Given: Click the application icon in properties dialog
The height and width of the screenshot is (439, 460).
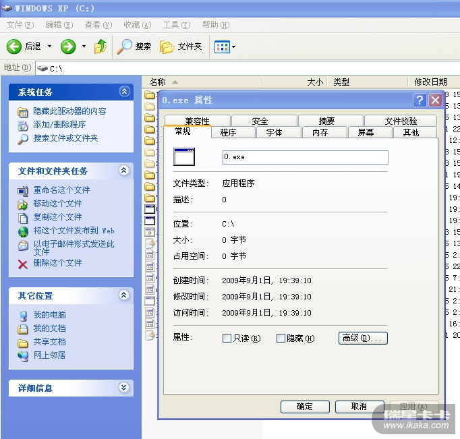Looking at the screenshot, I should 184,157.
